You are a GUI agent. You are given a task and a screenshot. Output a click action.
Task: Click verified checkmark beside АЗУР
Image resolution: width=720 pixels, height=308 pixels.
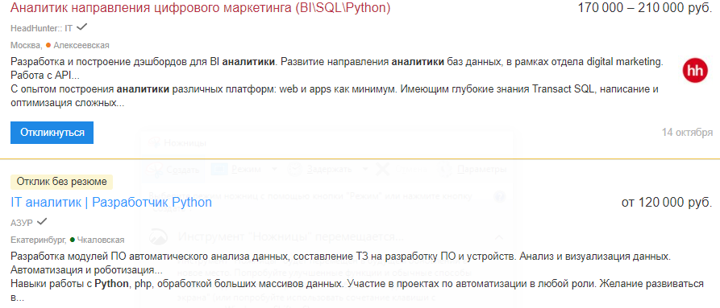tap(42, 222)
